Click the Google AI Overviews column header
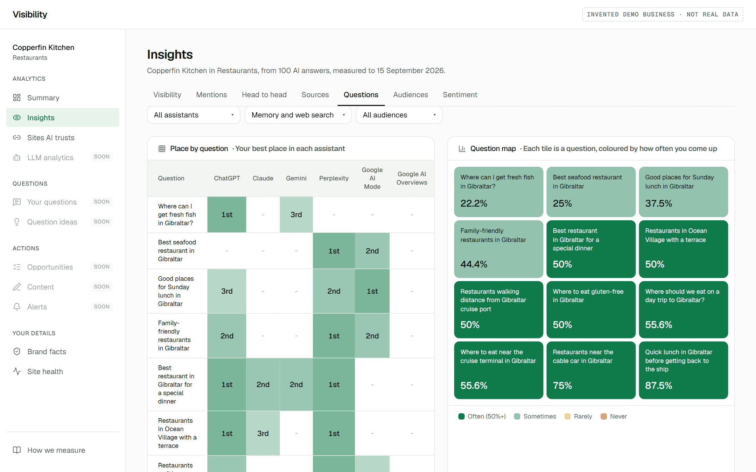Viewport: 756px width, 472px height. 412,178
